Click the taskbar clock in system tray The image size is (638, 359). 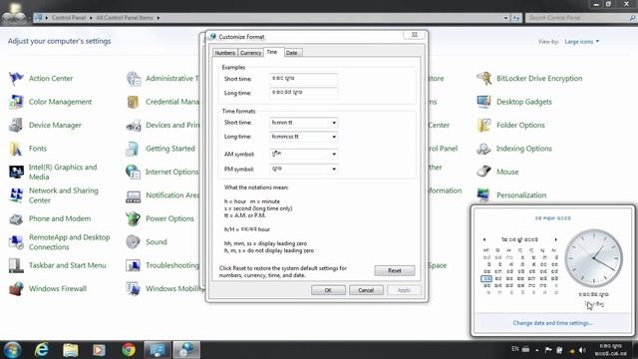(611, 350)
